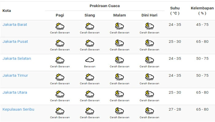The height and width of the screenshot is (122, 215).
Task: Click Kepulauan Seribu Dini Hari icon
Action: point(150,111)
